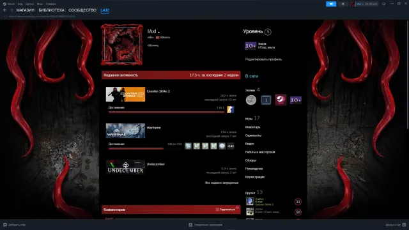Image resolution: width=409 pixels, height=230 pixels.
Task: Open the Обзоры link
Action: coord(251,160)
